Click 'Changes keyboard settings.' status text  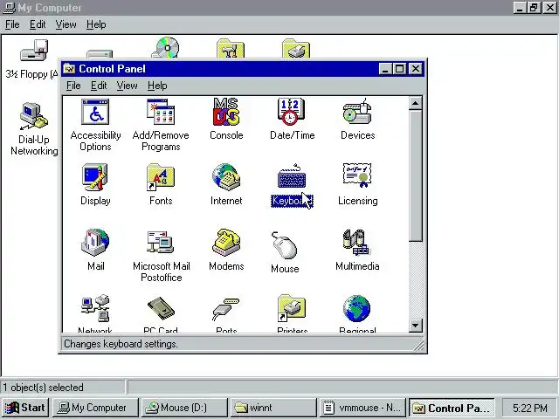tap(121, 344)
